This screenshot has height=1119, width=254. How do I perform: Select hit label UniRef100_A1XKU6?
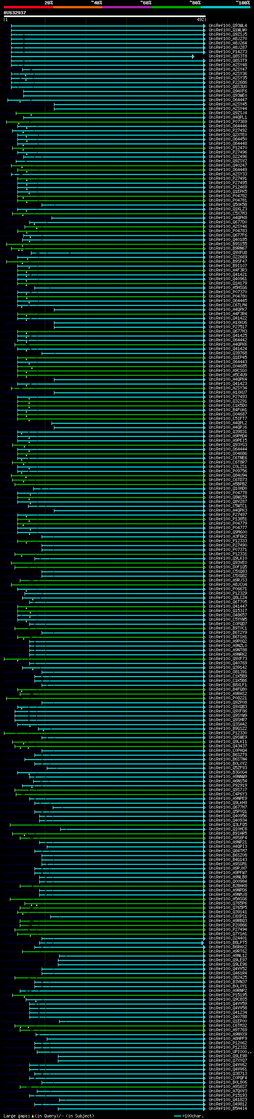(228, 323)
